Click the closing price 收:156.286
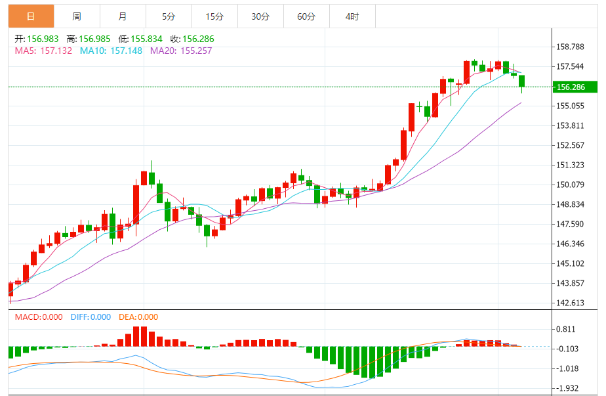606x396 pixels. (192, 39)
